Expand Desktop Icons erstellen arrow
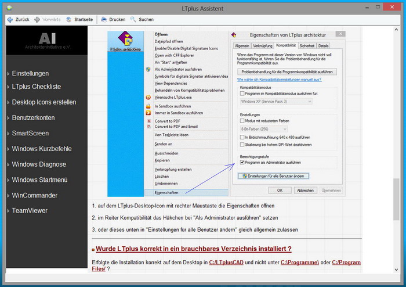406x287 pixels. click(x=8, y=102)
